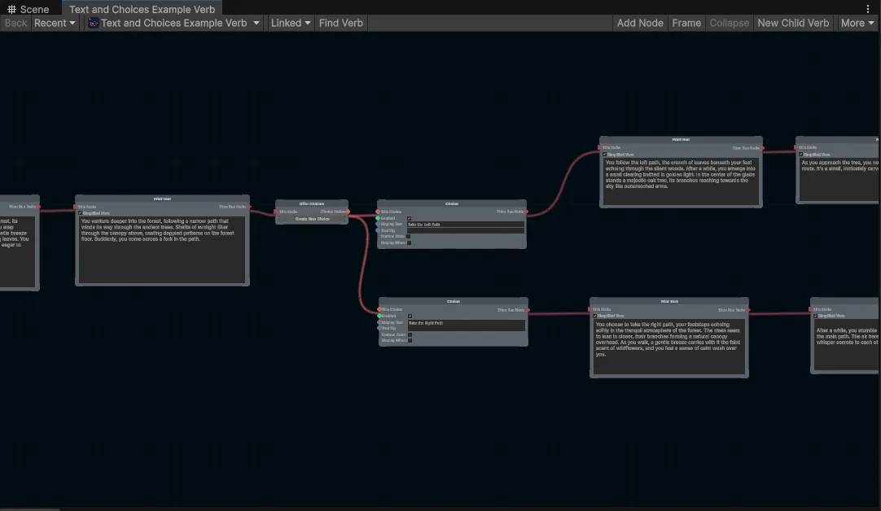Click the Offer Choices node title bar
881x511 pixels.
pos(312,204)
